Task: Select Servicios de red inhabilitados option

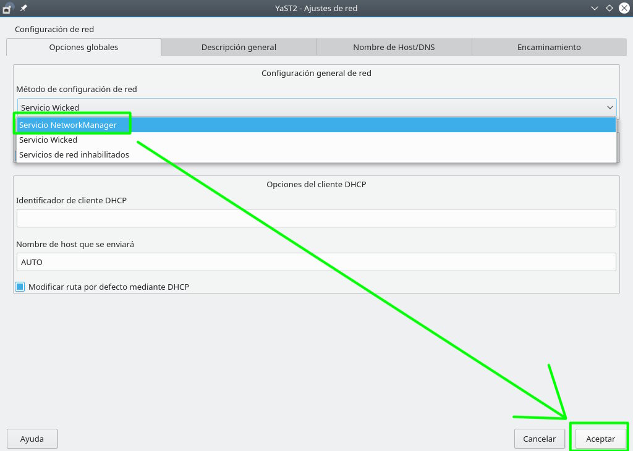Action: click(x=74, y=154)
